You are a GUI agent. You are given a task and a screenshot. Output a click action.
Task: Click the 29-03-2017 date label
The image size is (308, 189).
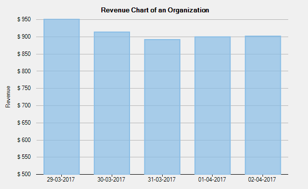[x=61, y=180]
